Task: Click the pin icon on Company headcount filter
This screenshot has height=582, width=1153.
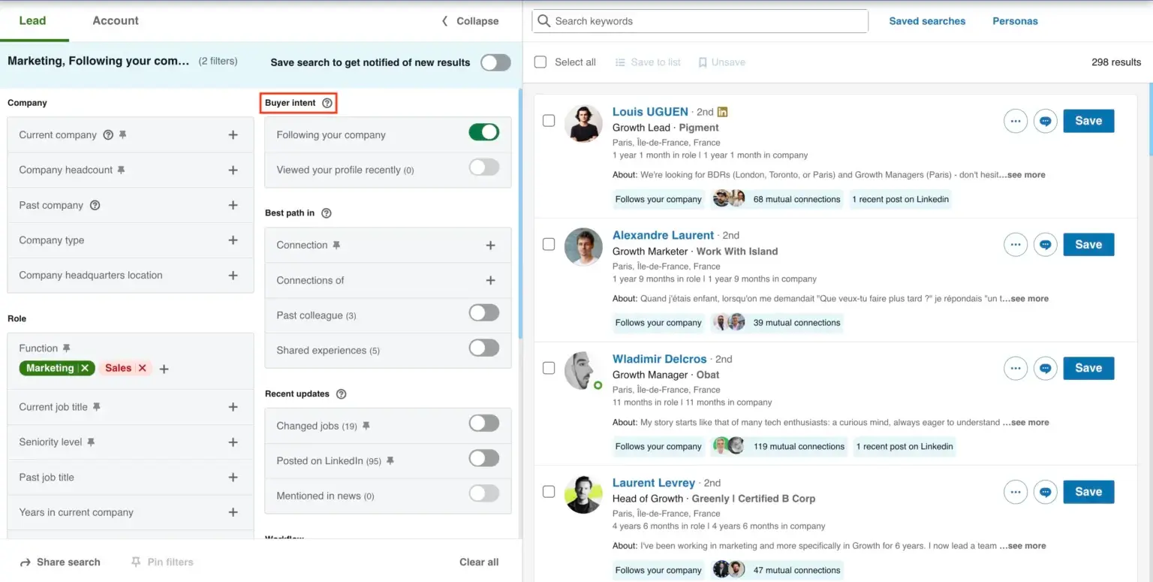Action: [x=121, y=170]
